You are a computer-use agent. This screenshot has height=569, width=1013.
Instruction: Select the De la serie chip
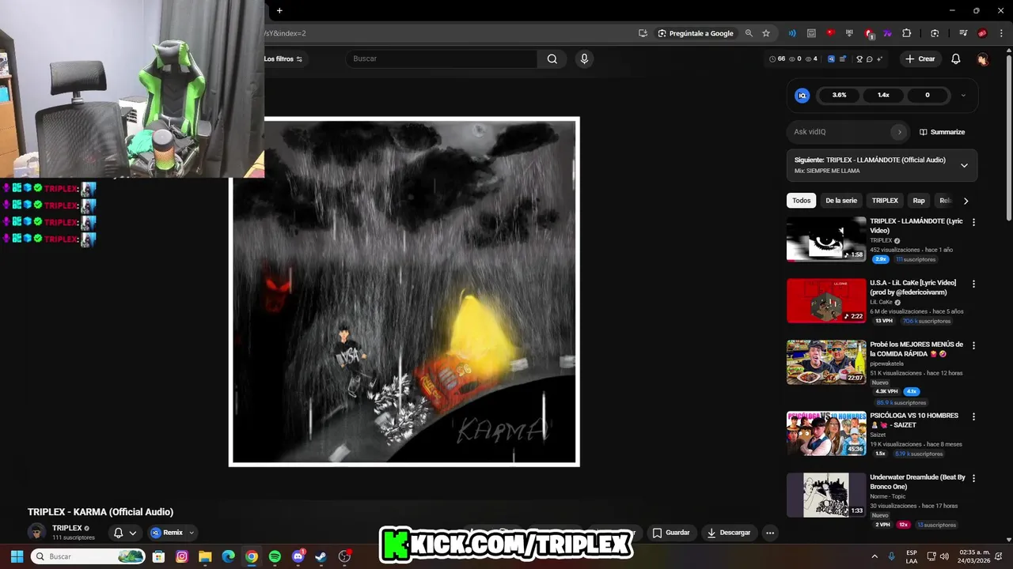841,201
